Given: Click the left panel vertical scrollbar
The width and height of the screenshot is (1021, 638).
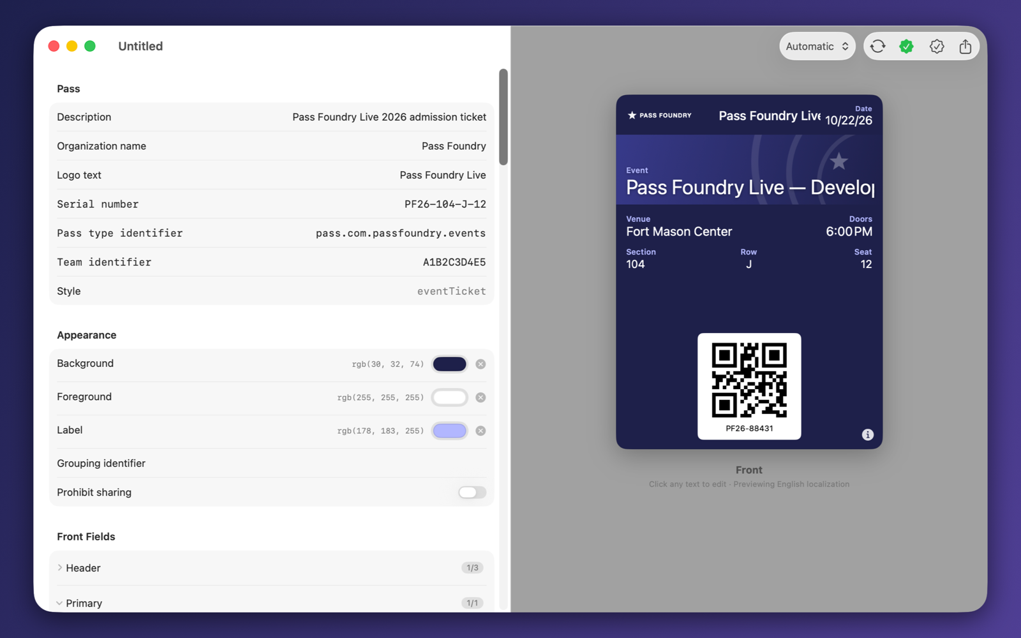Looking at the screenshot, I should [x=503, y=117].
